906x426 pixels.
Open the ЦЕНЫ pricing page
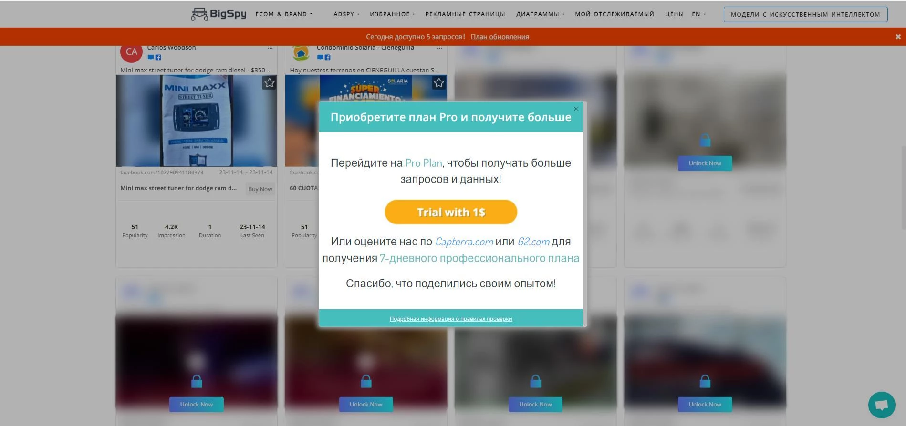674,14
